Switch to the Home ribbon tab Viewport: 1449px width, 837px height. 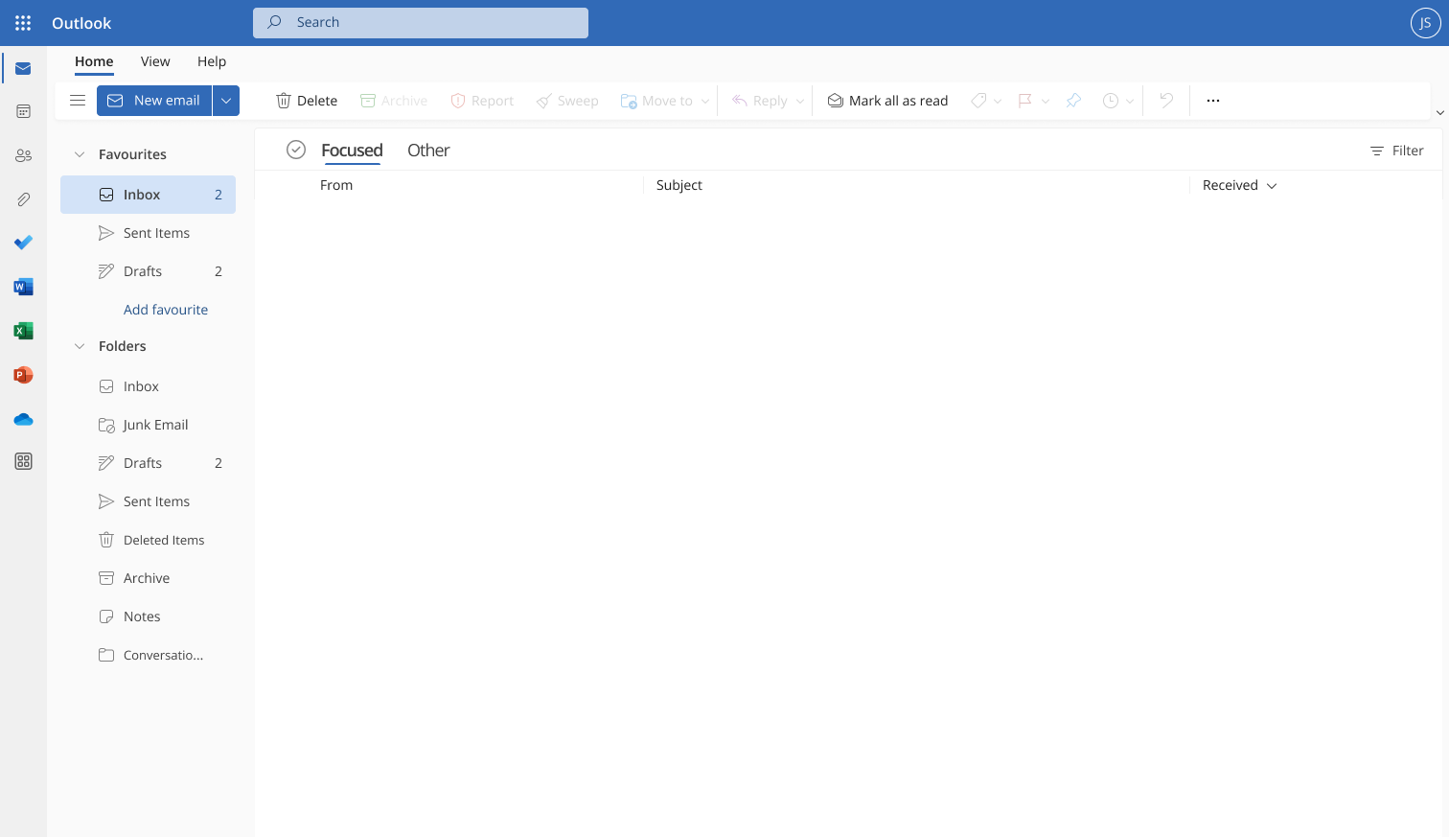click(94, 61)
